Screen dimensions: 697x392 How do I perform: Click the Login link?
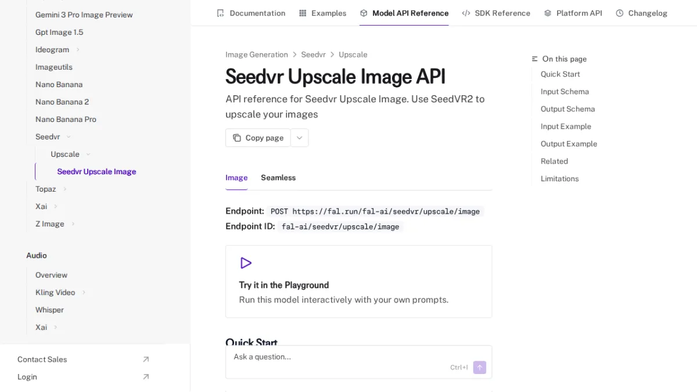tap(27, 377)
